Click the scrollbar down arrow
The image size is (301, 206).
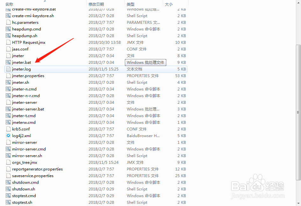[x=298, y=203]
